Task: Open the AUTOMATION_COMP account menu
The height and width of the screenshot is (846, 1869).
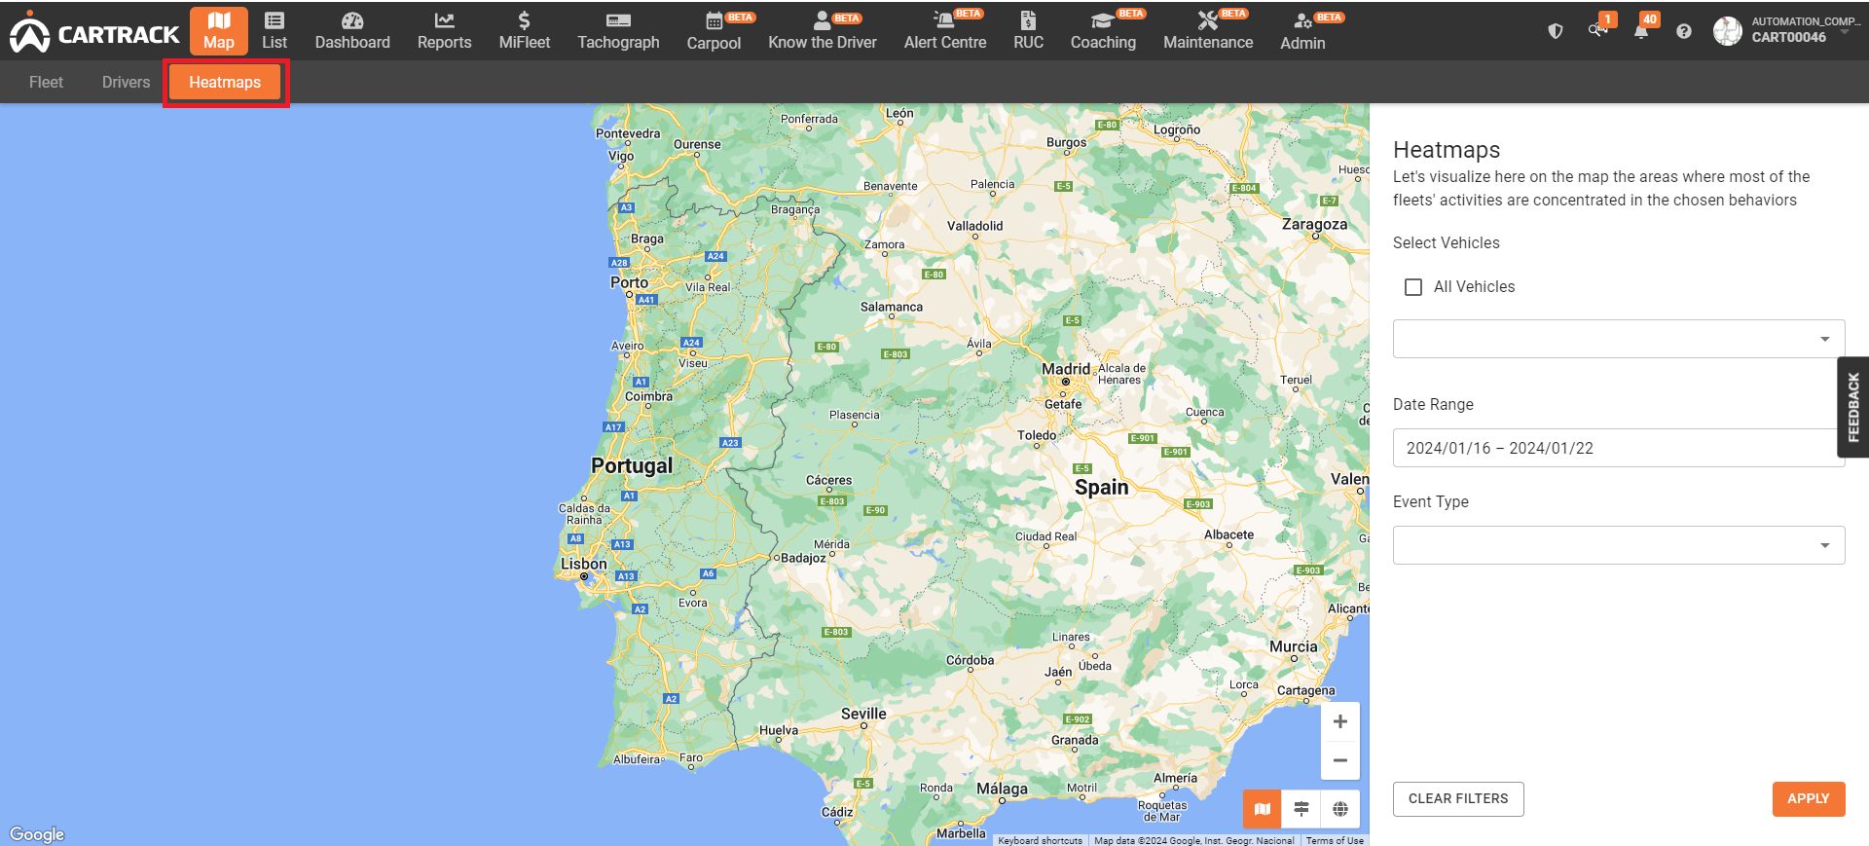Action: (1806, 29)
